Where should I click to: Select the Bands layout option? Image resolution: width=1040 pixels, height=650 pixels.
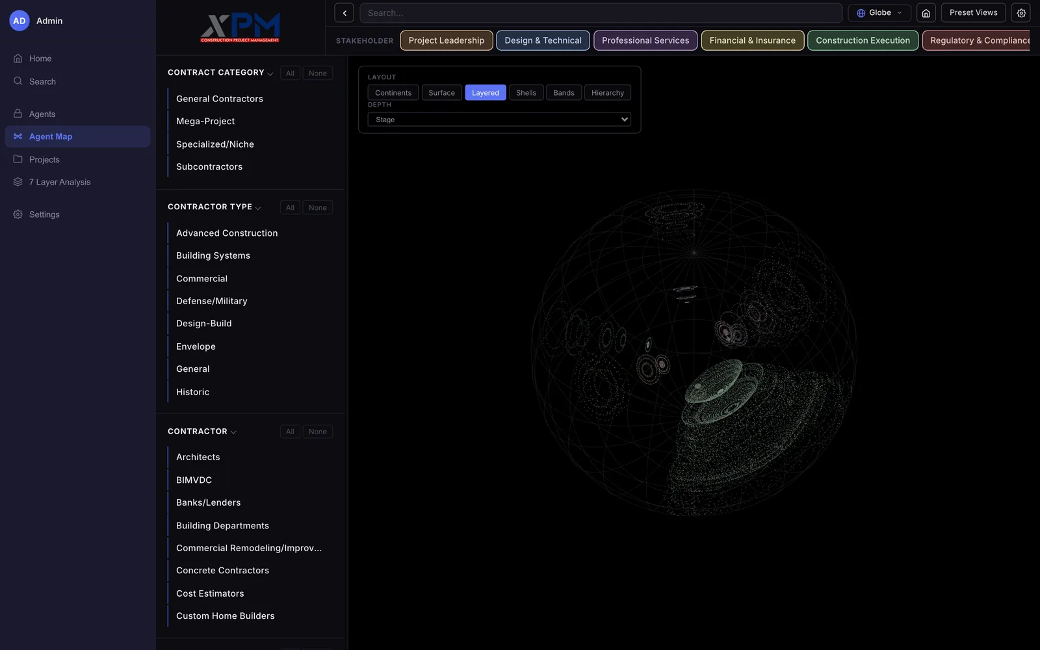(564, 93)
